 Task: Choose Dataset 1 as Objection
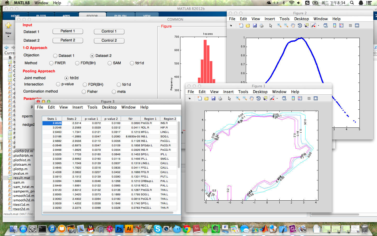55,56
